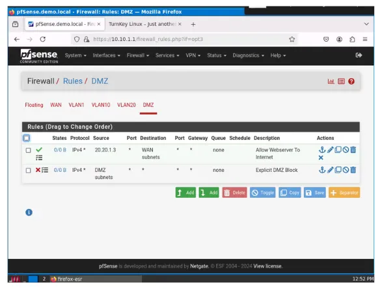The height and width of the screenshot is (289, 382).
Task: Switch to the VLAN20 rules tab
Action: [126, 105]
